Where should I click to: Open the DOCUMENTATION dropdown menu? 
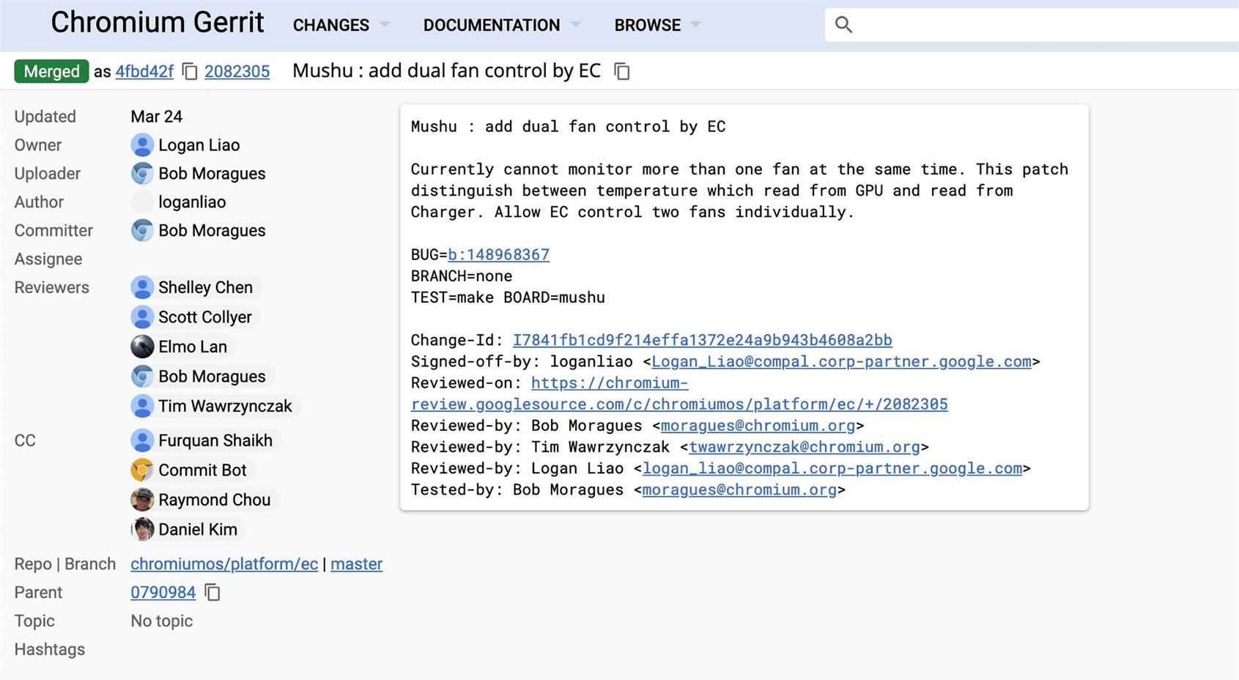point(502,26)
